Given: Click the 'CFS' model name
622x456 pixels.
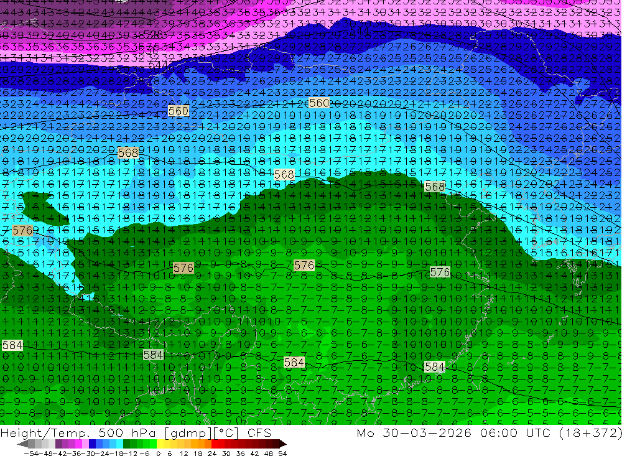Looking at the screenshot, I should 259,432.
